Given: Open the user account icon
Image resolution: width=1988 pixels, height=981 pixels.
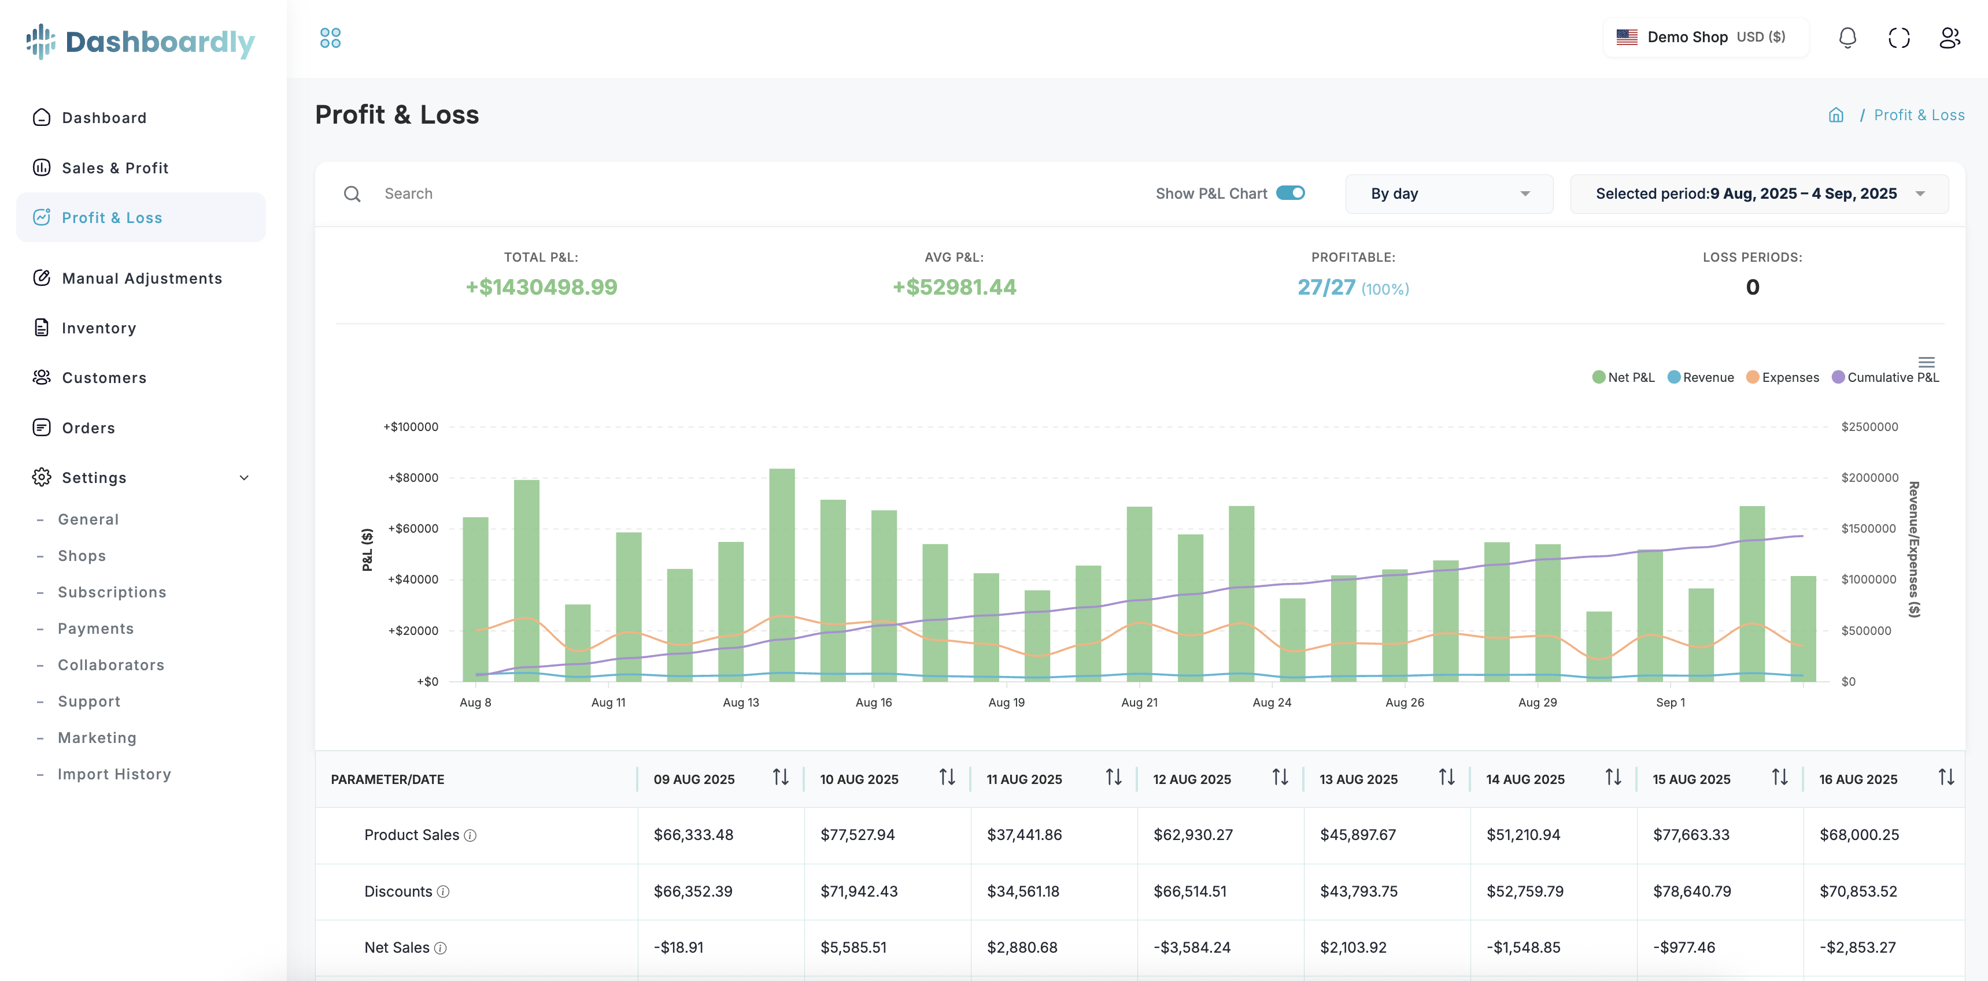Looking at the screenshot, I should coord(1949,38).
